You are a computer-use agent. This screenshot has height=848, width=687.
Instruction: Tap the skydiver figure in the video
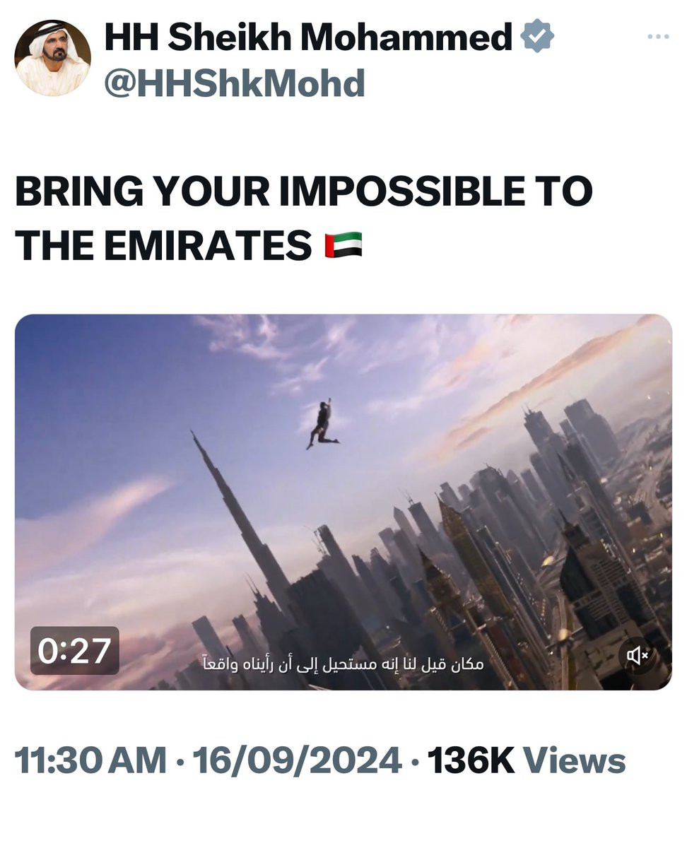tap(322, 423)
